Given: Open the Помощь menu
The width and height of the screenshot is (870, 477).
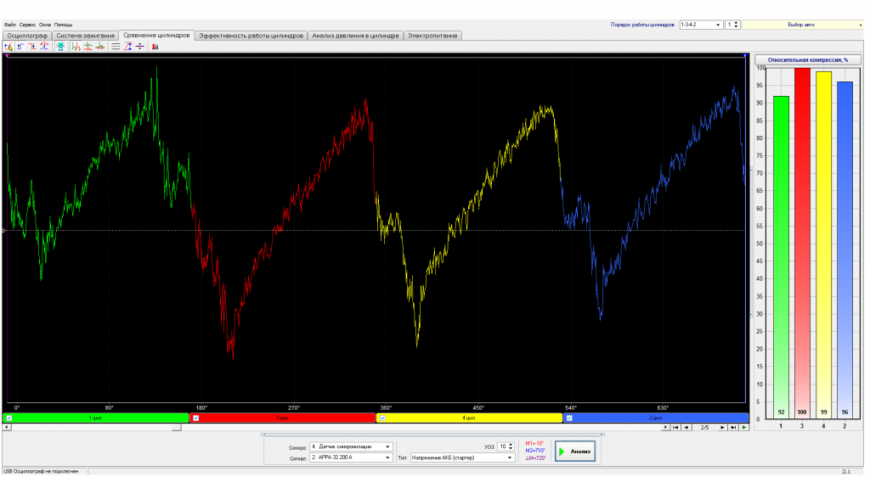Looking at the screenshot, I should tap(63, 25).
